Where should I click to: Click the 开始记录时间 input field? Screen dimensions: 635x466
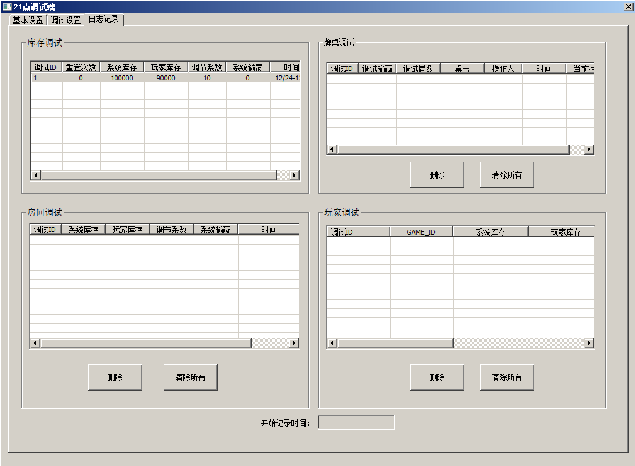pos(356,423)
